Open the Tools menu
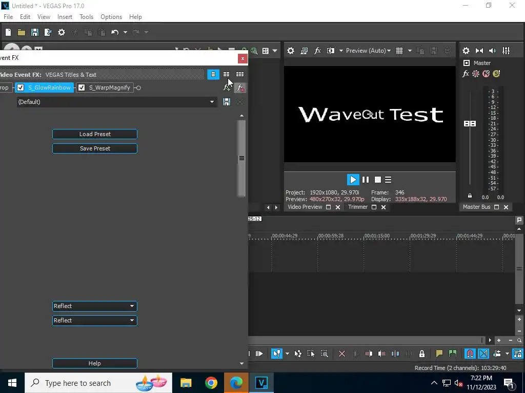This screenshot has height=393, width=525. 86,17
